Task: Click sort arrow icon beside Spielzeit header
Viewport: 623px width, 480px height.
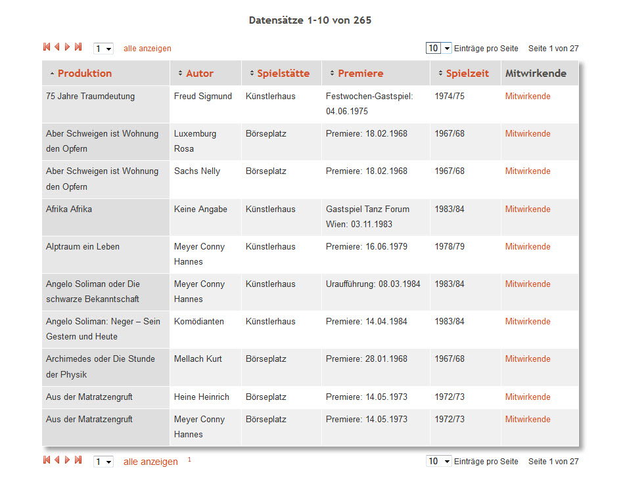Action: click(440, 73)
